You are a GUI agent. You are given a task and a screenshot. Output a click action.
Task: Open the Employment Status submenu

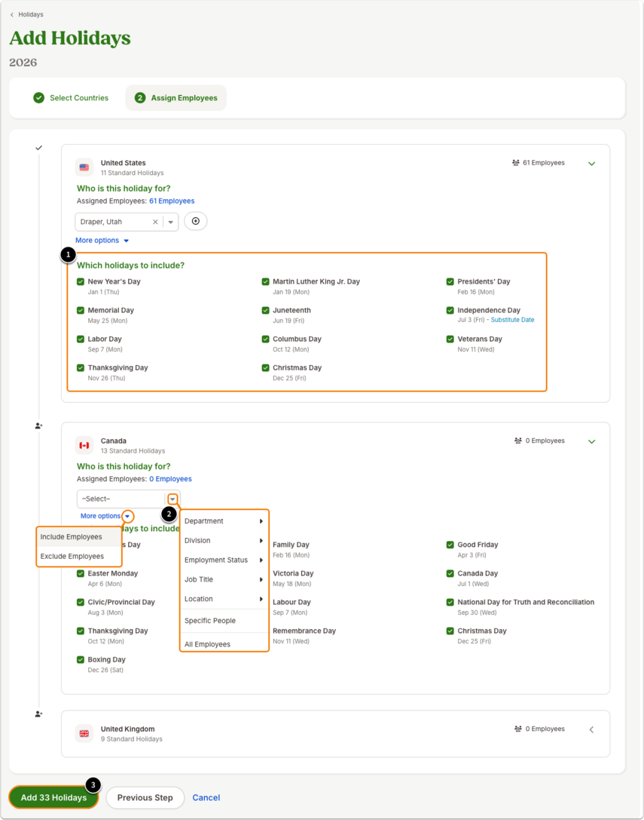224,560
